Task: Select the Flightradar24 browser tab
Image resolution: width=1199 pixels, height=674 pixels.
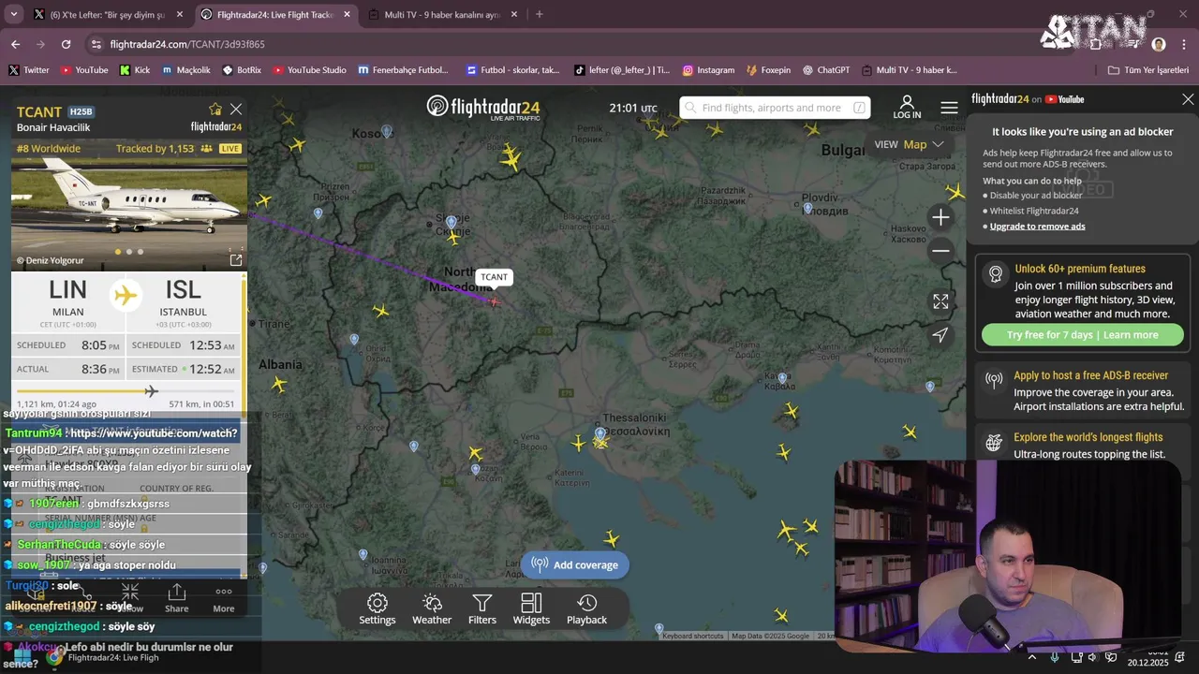Action: pyautogui.click(x=274, y=15)
